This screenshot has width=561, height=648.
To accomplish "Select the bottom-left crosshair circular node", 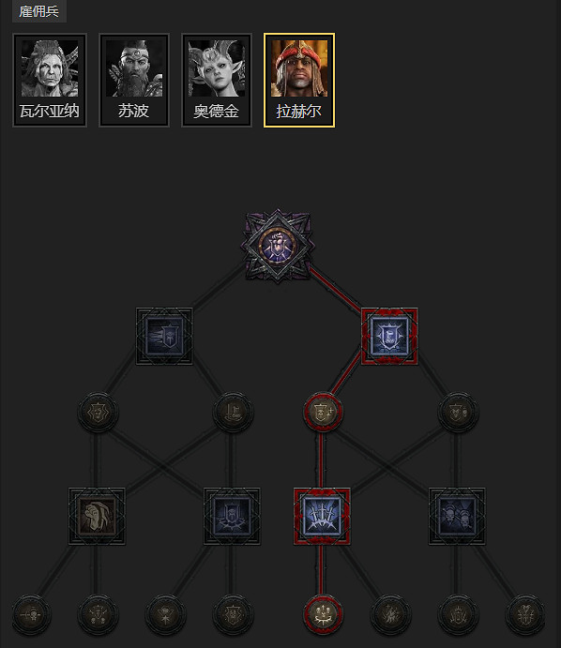I will point(31,614).
